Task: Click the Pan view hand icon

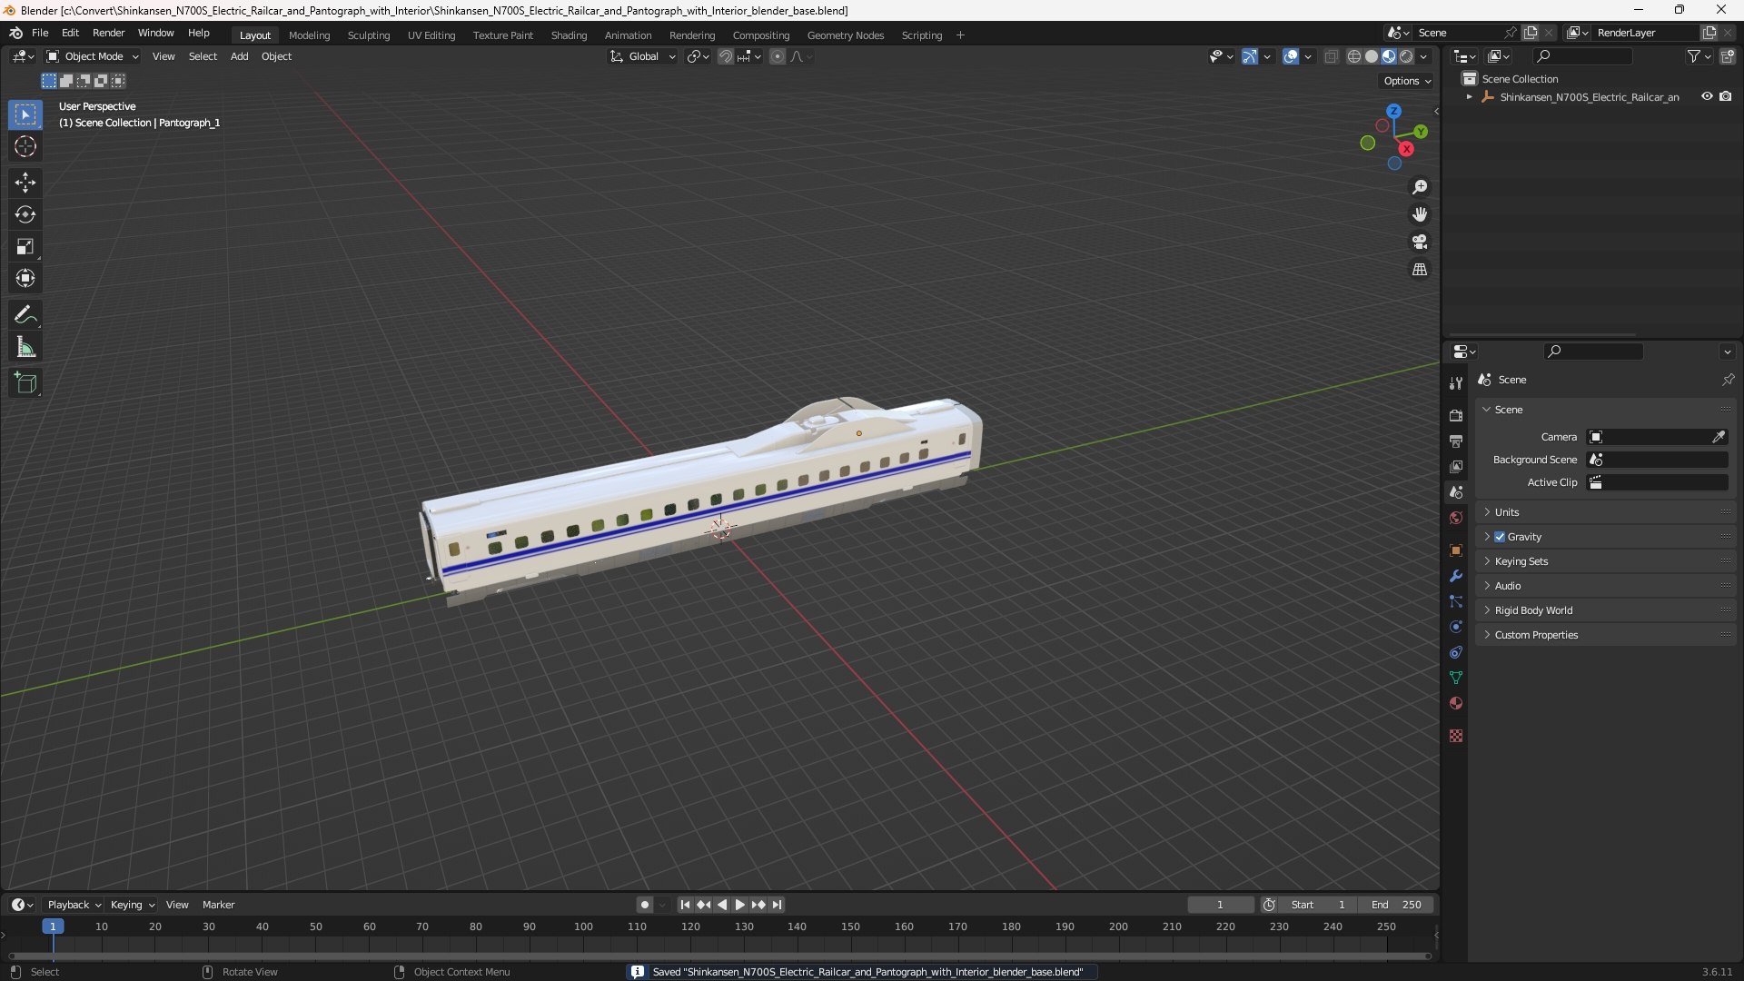Action: pyautogui.click(x=1420, y=214)
